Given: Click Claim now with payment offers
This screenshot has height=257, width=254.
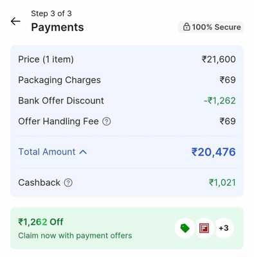Looking at the screenshot, I should 75,236.
